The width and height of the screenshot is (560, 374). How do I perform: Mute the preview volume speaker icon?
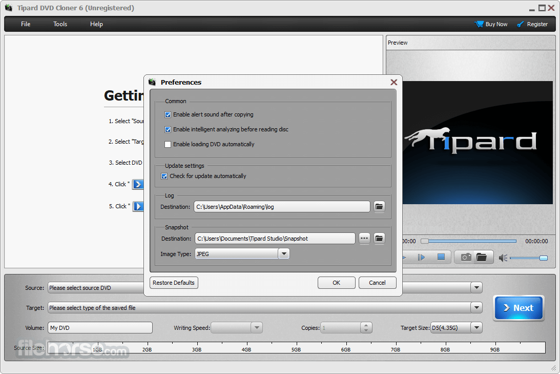coord(503,258)
